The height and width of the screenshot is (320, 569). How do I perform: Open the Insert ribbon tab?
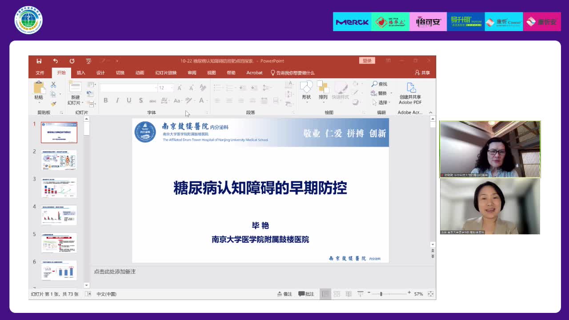pos(81,73)
